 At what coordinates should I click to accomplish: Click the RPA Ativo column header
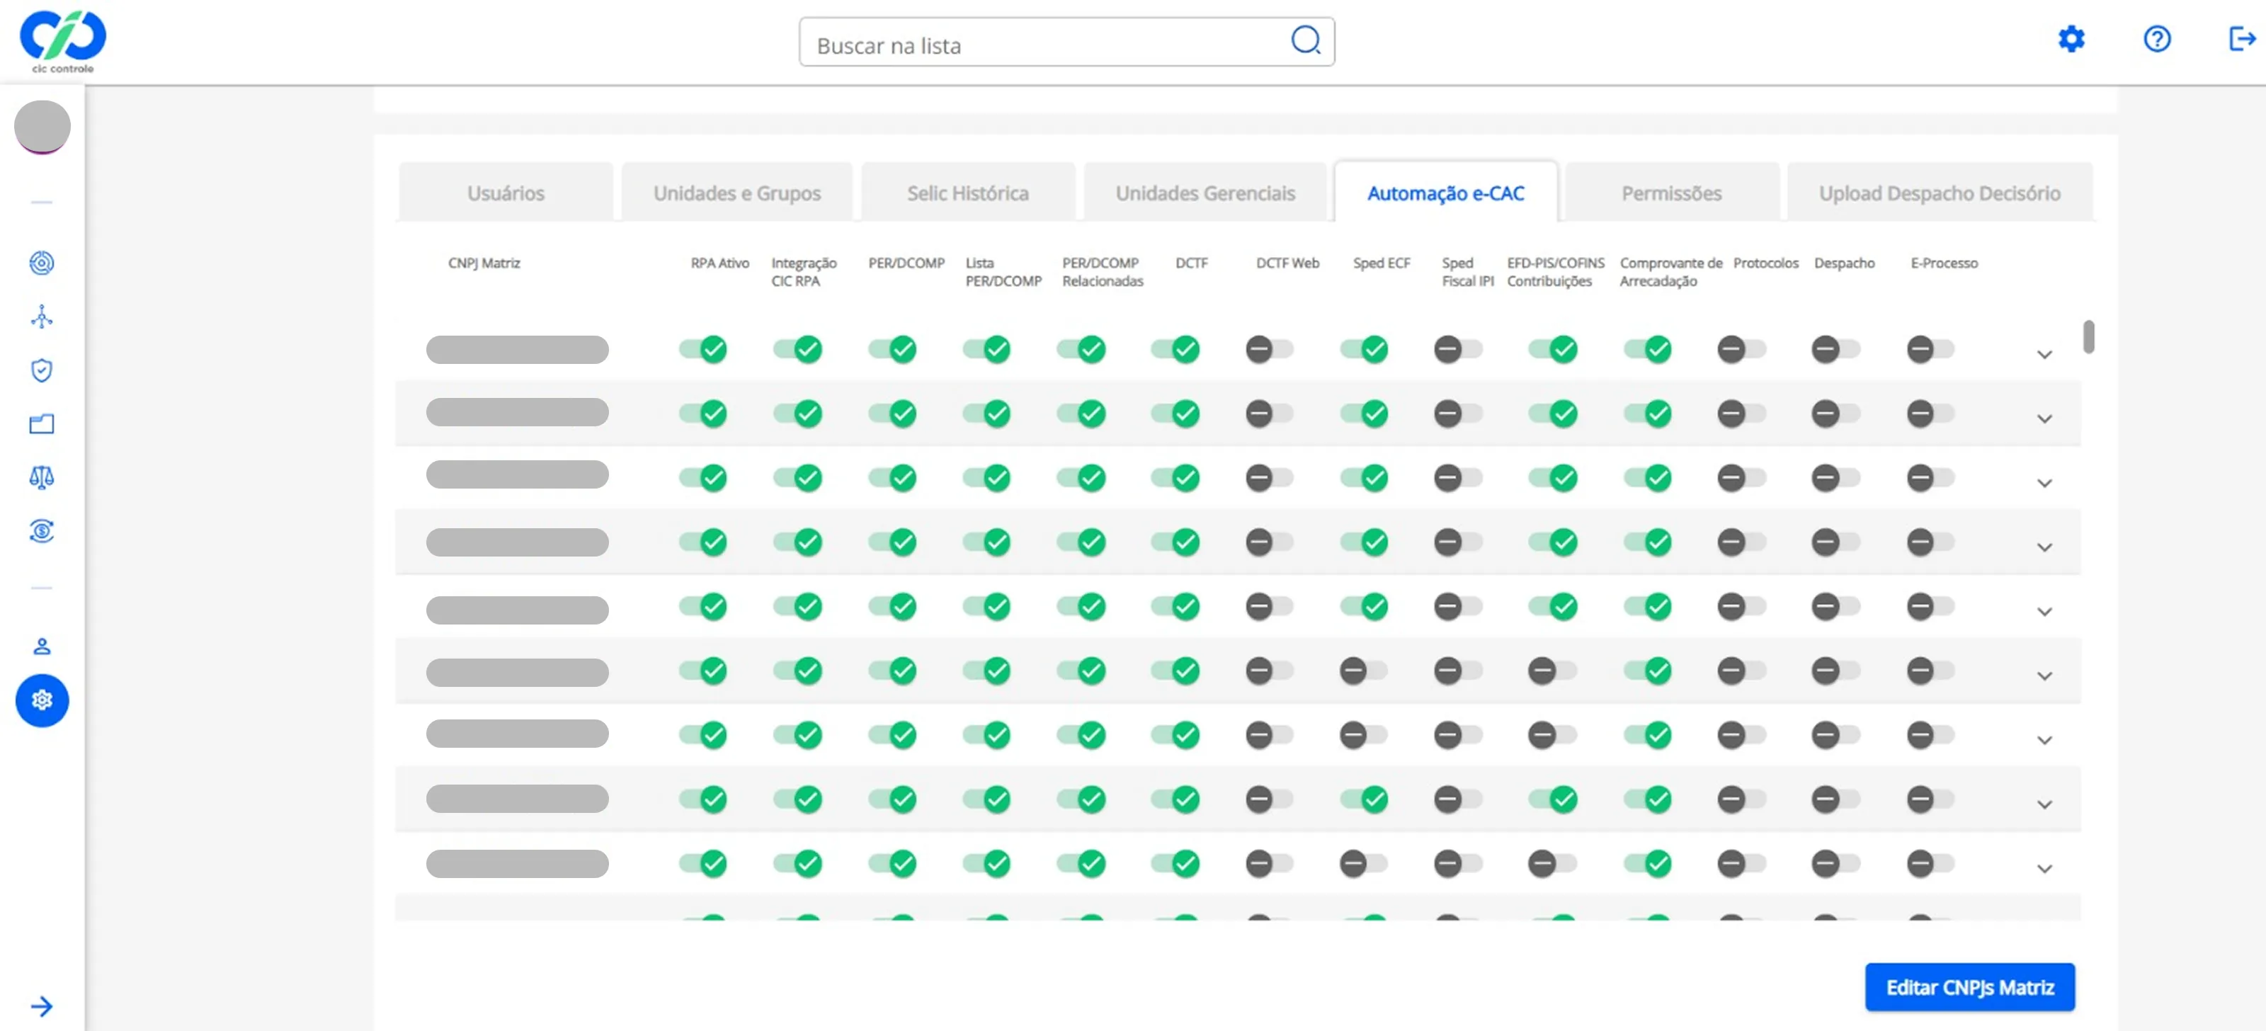(x=719, y=263)
